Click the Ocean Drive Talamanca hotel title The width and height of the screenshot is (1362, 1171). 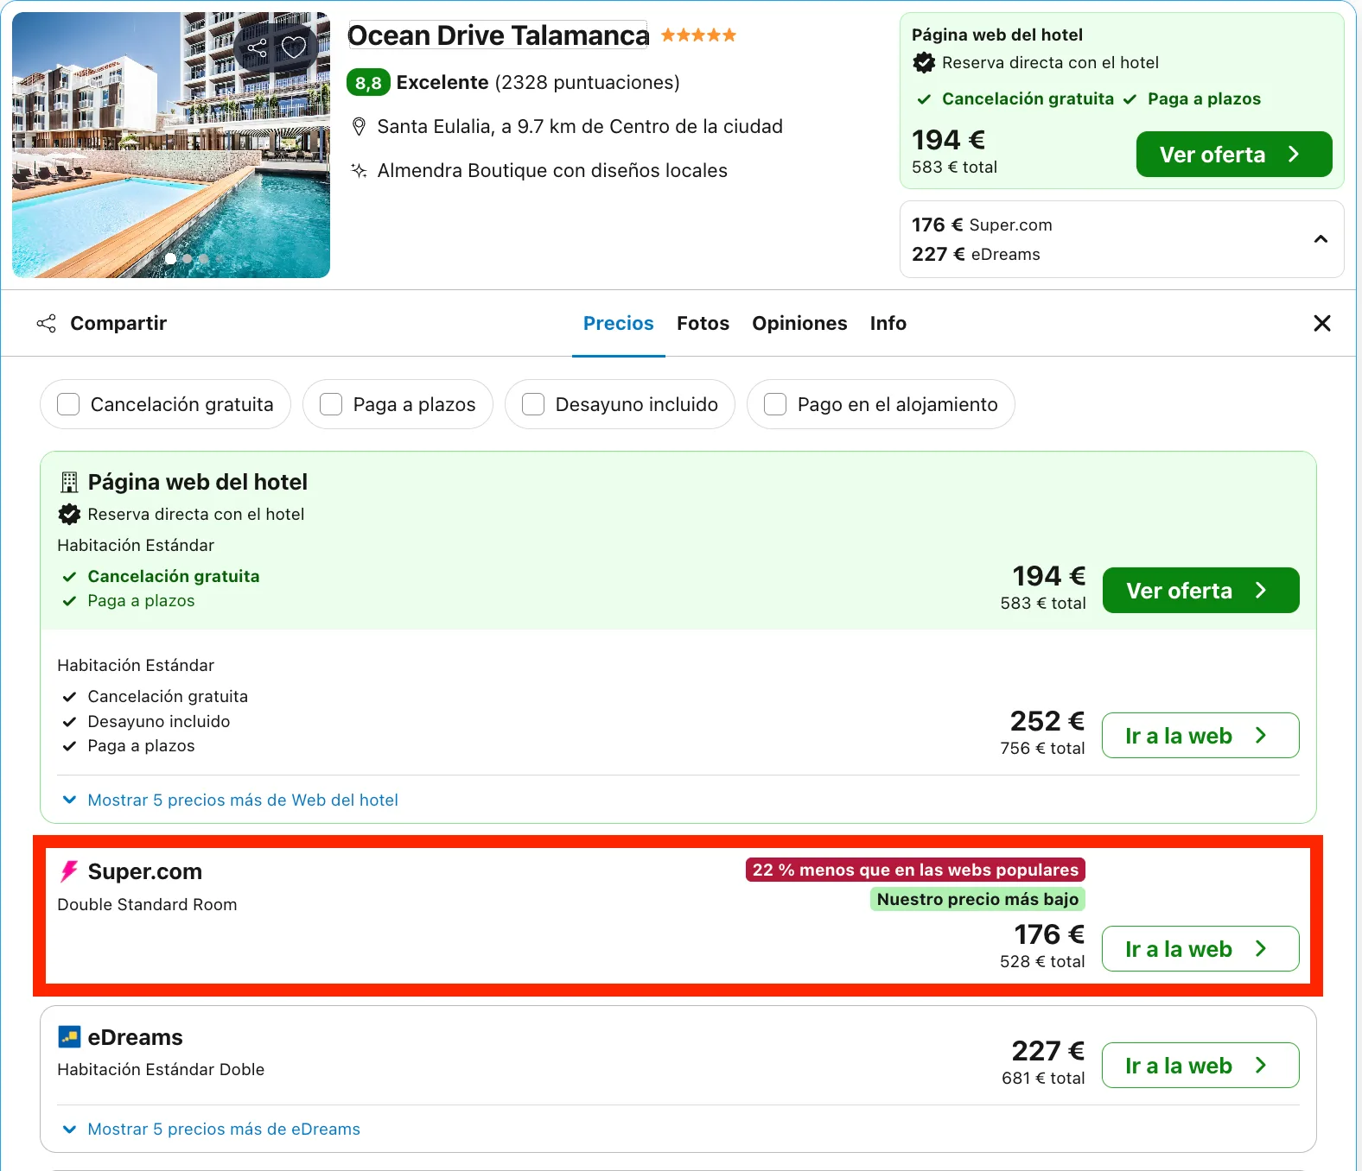click(498, 35)
